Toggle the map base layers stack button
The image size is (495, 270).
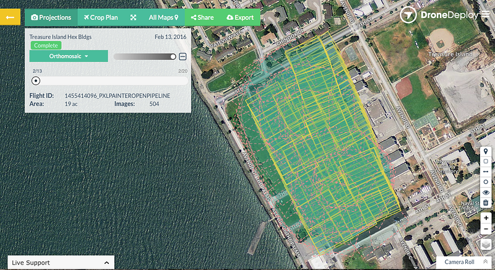click(x=486, y=243)
